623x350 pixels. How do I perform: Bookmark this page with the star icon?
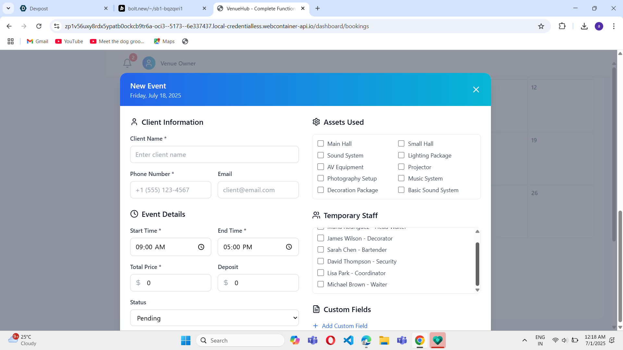pyautogui.click(x=541, y=26)
